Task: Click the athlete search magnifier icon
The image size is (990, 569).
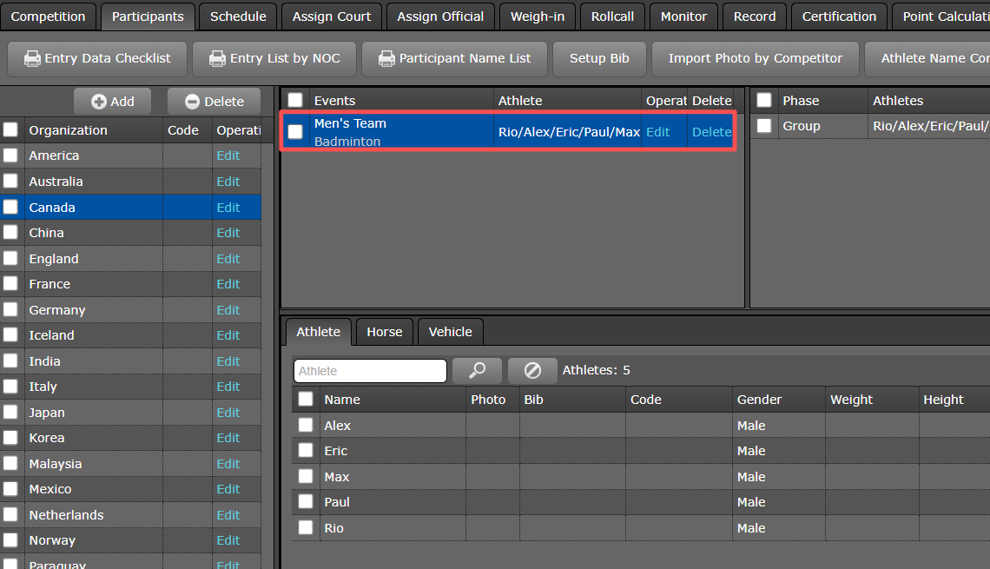Action: coord(477,371)
